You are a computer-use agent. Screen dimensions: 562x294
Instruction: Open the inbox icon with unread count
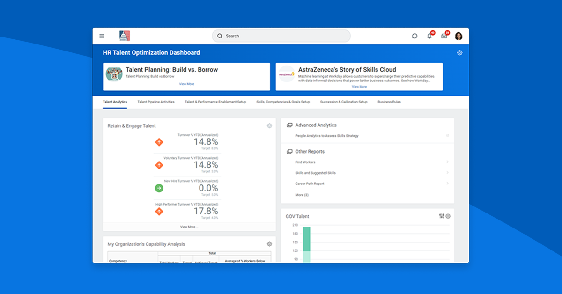coord(444,36)
